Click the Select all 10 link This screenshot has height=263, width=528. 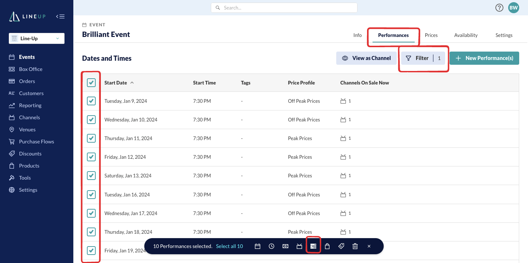coord(230,246)
